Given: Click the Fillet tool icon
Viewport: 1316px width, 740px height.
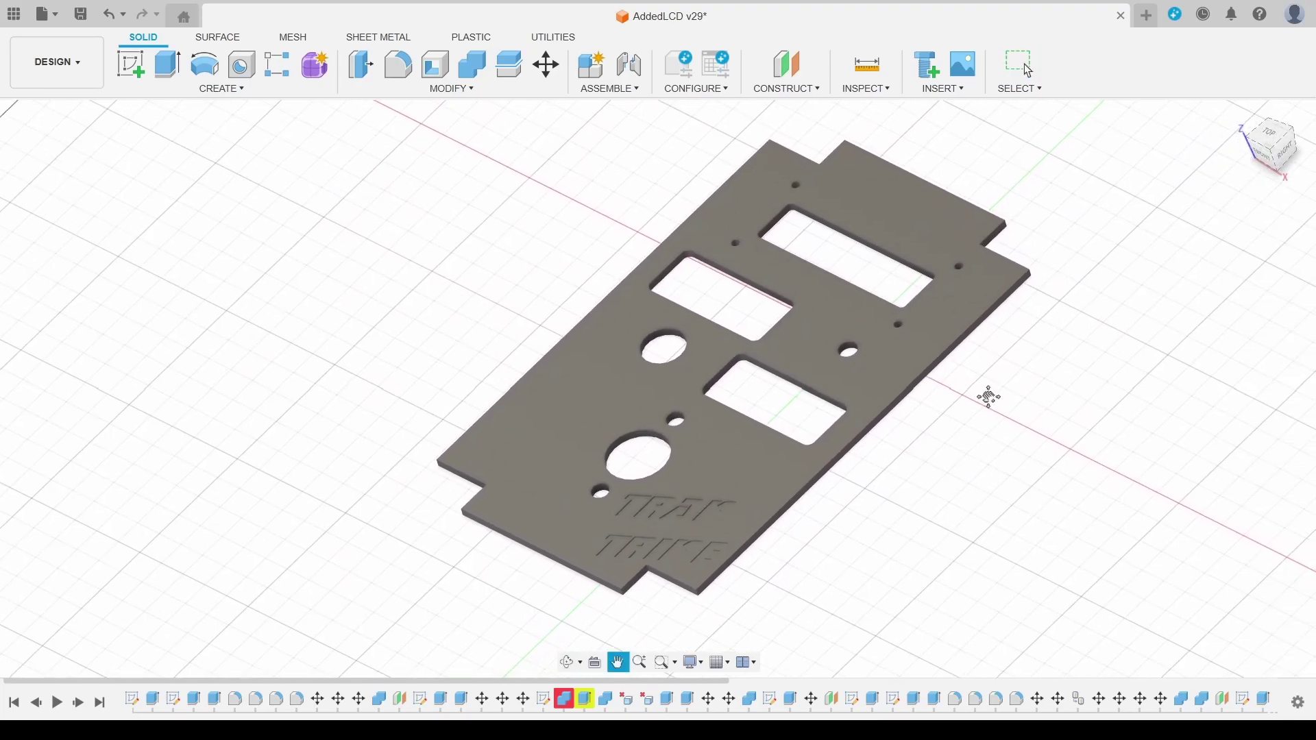Looking at the screenshot, I should [398, 64].
